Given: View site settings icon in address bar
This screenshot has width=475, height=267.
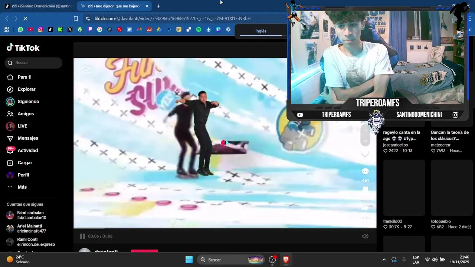Looking at the screenshot, I should pyautogui.click(x=88, y=19).
